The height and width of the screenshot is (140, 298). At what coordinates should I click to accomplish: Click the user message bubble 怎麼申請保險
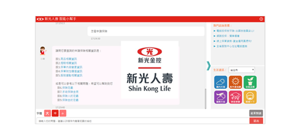[x=146, y=31]
